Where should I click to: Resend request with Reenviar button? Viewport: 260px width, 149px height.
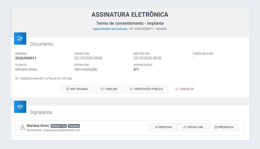163,127
